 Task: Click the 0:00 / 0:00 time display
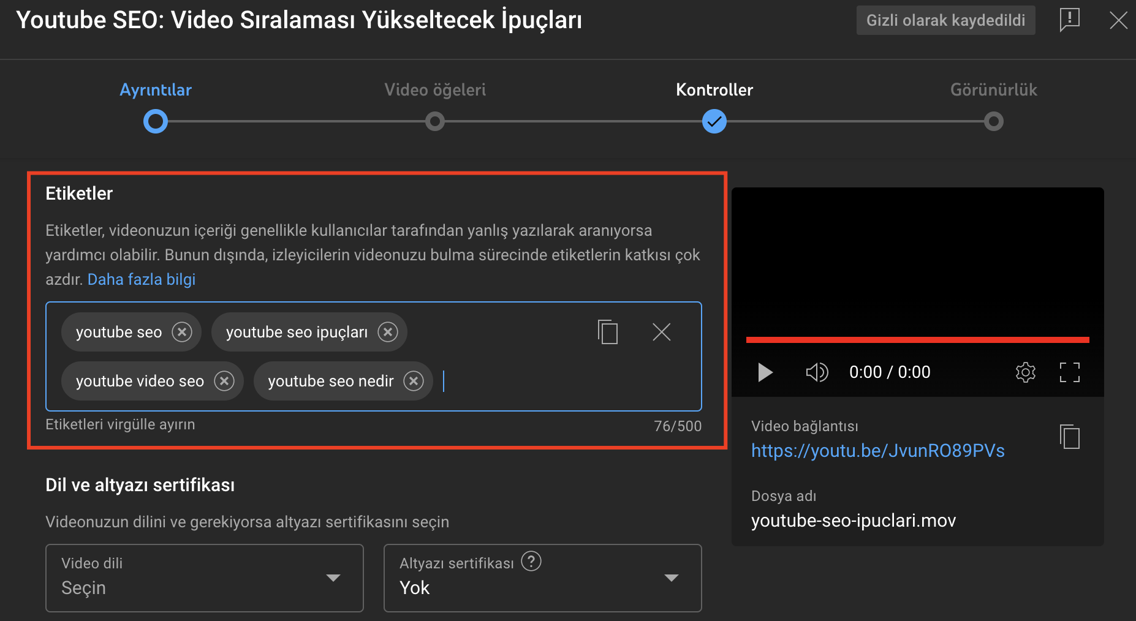point(890,372)
